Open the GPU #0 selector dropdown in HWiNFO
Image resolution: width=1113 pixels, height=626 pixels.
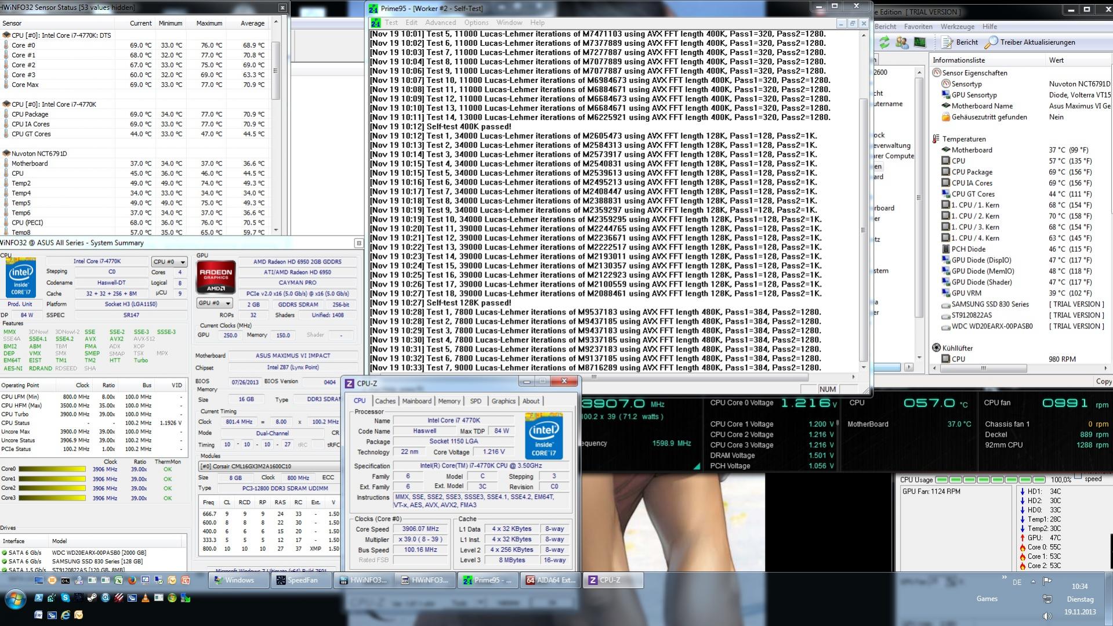[x=215, y=303]
